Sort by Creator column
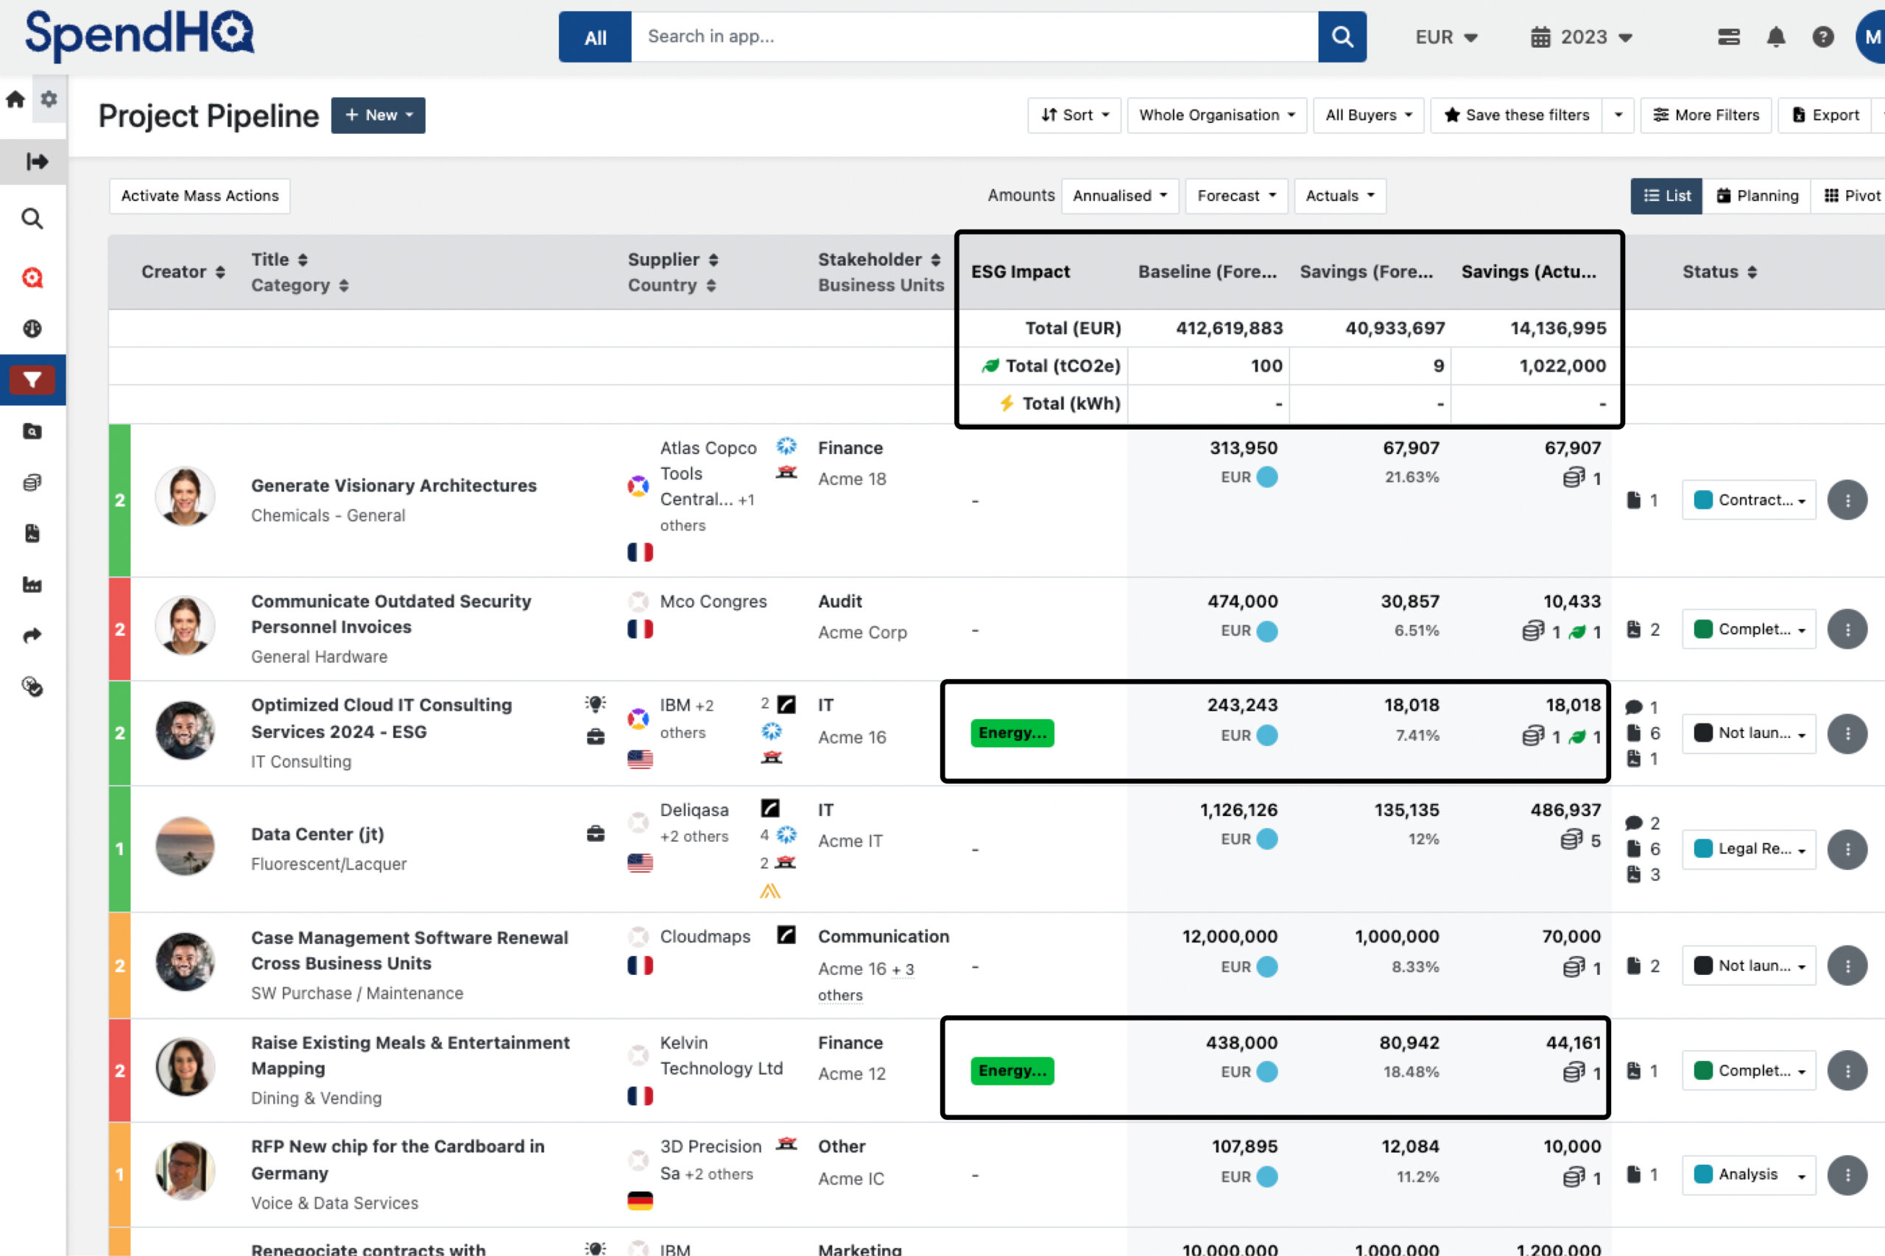 [183, 272]
